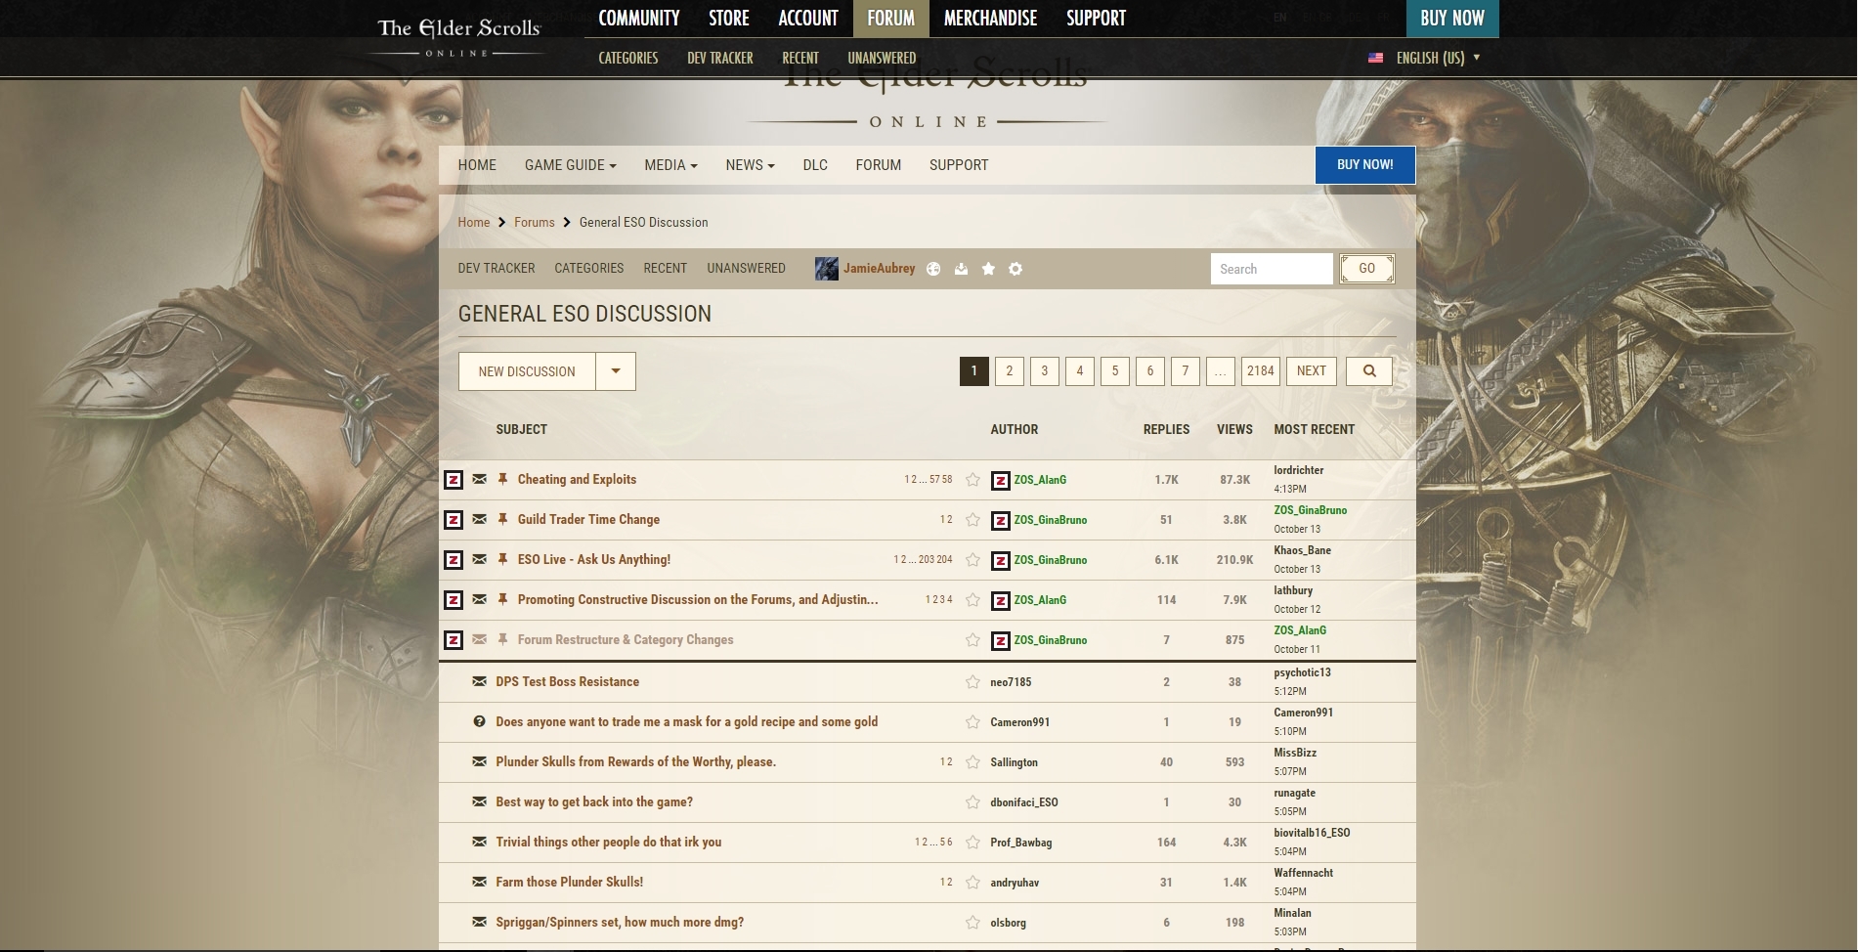Click the forum Search input field
Screen dimensions: 1858x952
click(1271, 269)
